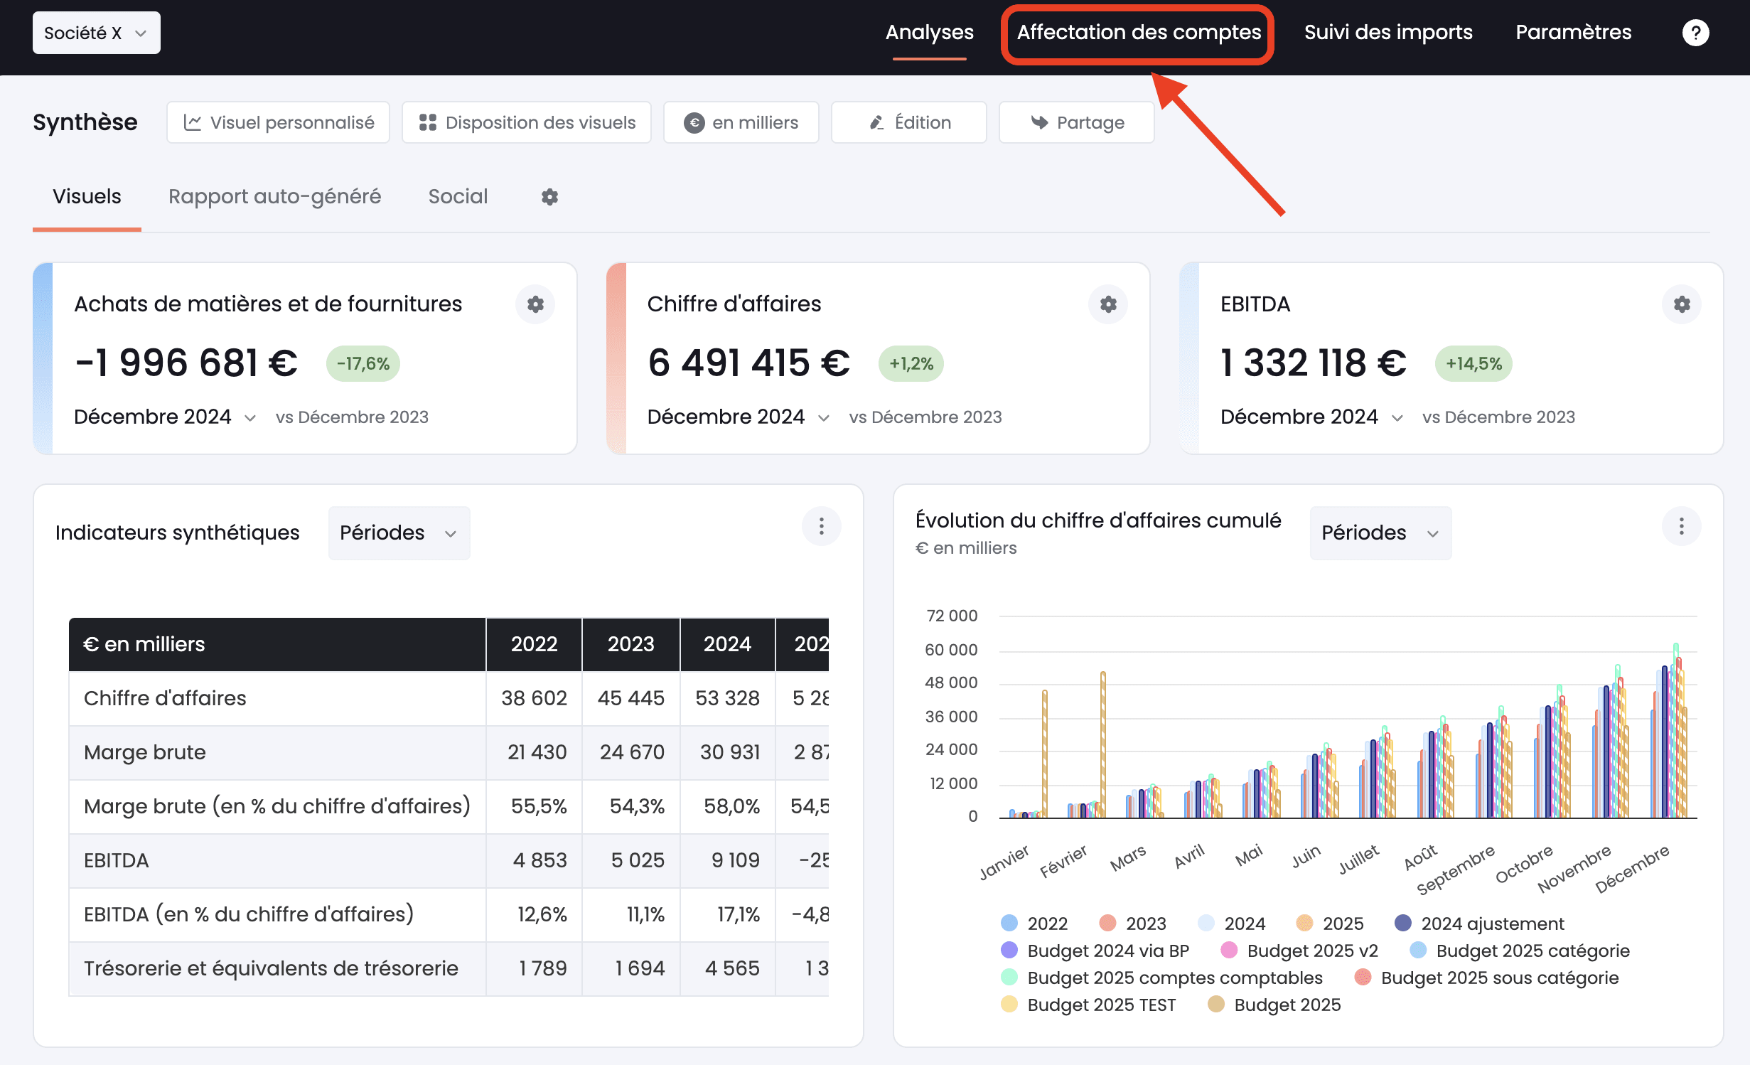This screenshot has width=1750, height=1065.
Task: Click the +14,5% variation badge
Action: (1474, 364)
